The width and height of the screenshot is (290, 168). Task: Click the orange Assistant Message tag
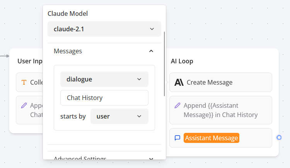pos(212,138)
